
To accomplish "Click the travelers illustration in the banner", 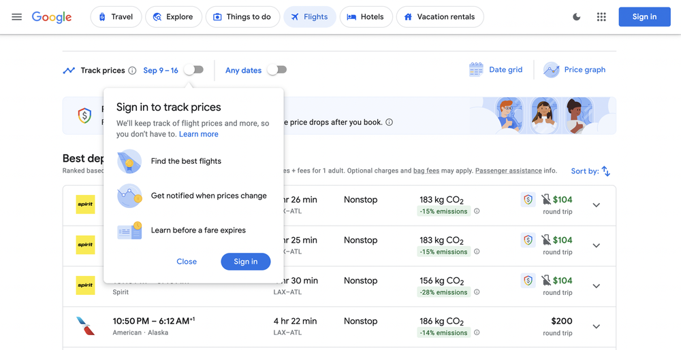I will click(543, 116).
